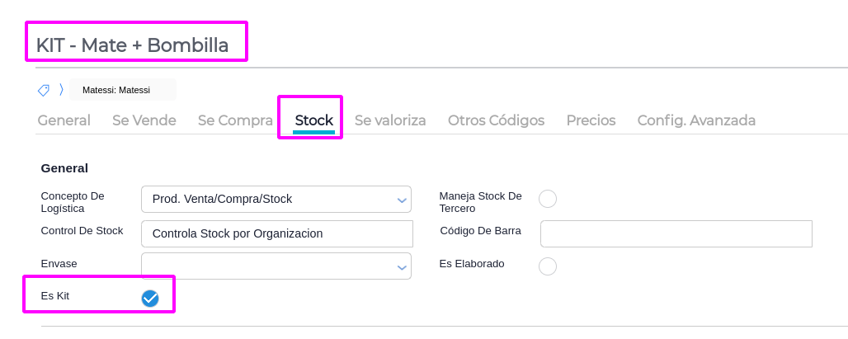Go to Config. Avanzada tab
Image resolution: width=848 pixels, height=339 pixels.
point(696,120)
